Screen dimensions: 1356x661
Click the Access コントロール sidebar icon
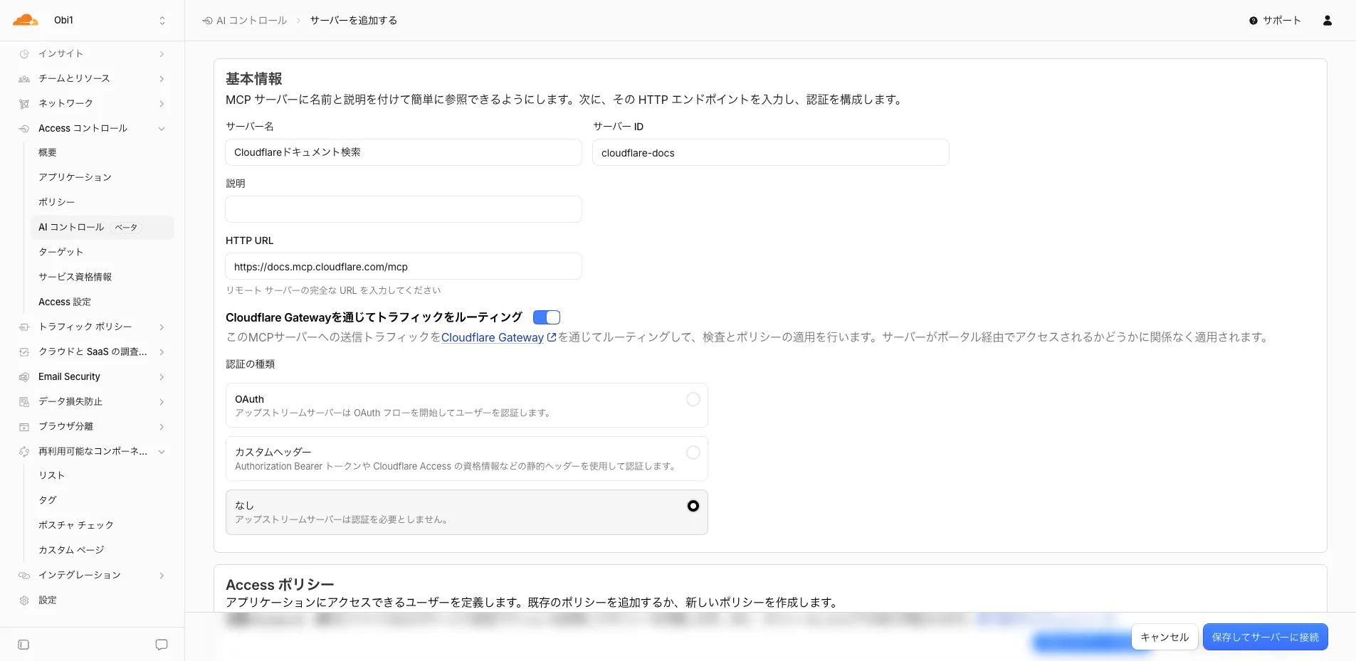click(24, 129)
